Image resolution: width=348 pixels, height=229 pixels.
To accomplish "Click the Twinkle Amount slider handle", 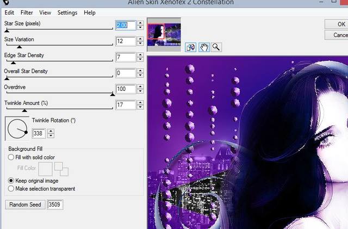I will (24, 110).
